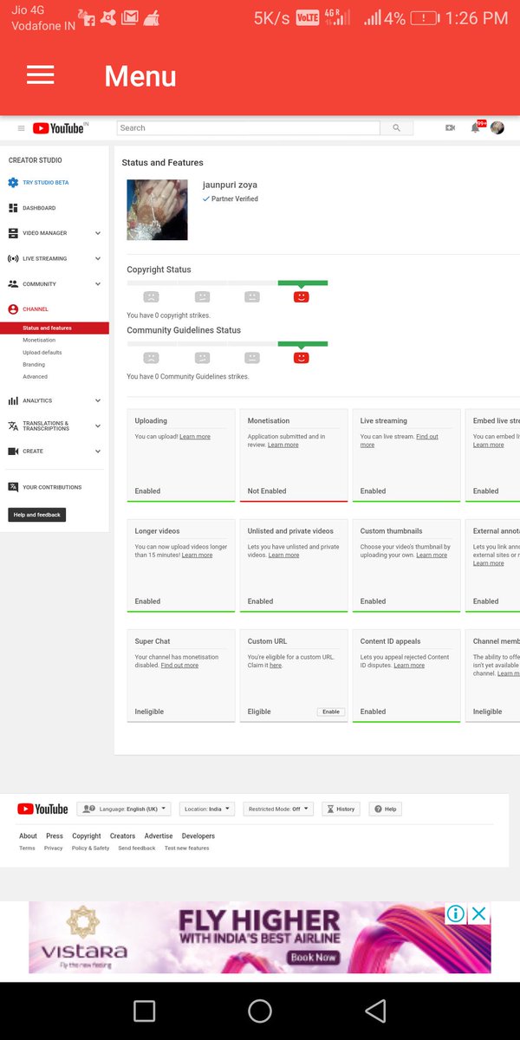The width and height of the screenshot is (520, 1040).
Task: Click the jaunpuri zoya channel thumbnail
Action: (157, 210)
